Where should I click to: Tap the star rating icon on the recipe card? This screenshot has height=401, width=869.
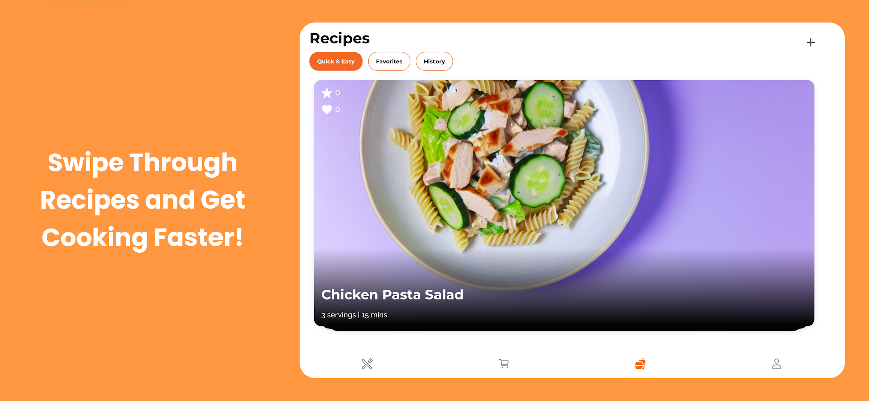327,93
